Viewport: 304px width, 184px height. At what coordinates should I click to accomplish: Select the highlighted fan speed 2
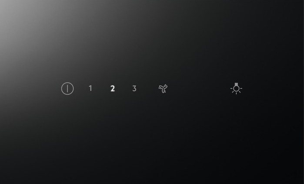[x=113, y=89]
